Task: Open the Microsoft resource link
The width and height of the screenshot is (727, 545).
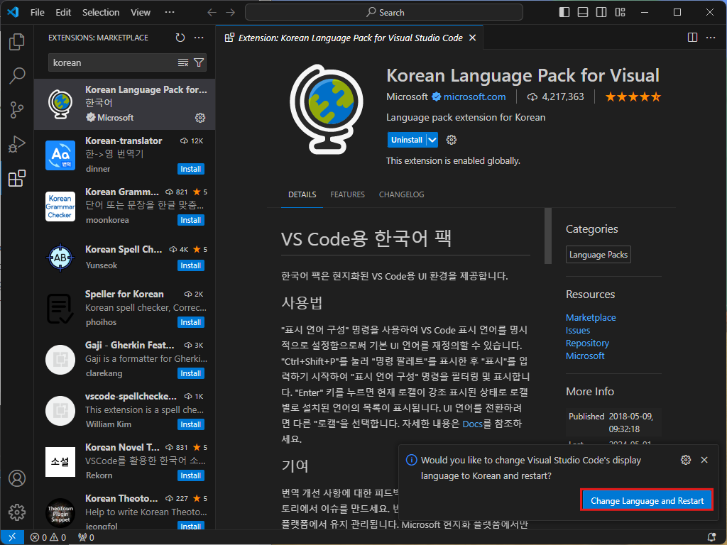Action: click(585, 356)
